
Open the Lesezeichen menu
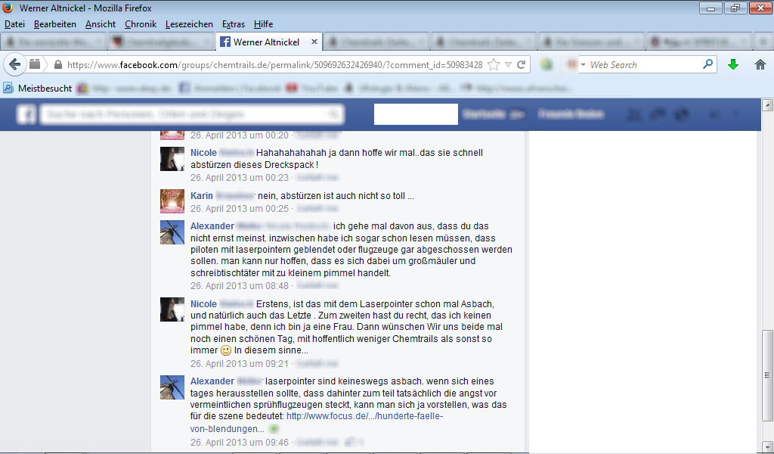[x=189, y=24]
